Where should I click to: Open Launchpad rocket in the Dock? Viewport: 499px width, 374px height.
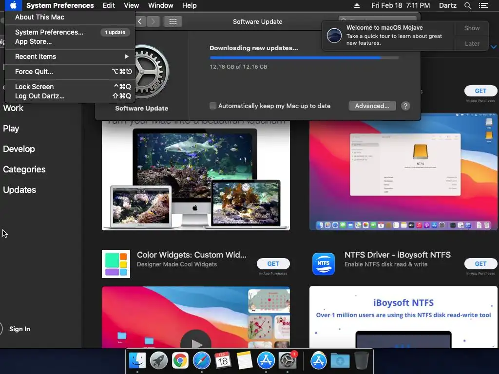[158, 361]
